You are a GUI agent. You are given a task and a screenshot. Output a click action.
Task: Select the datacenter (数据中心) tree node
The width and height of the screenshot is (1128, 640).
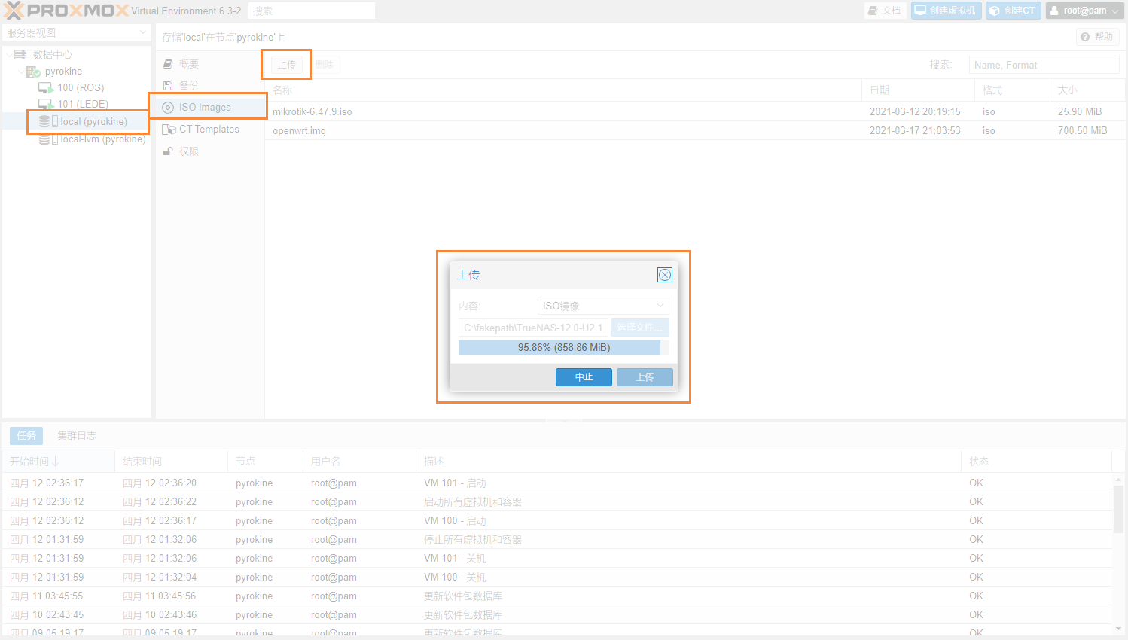pyautogui.click(x=53, y=54)
